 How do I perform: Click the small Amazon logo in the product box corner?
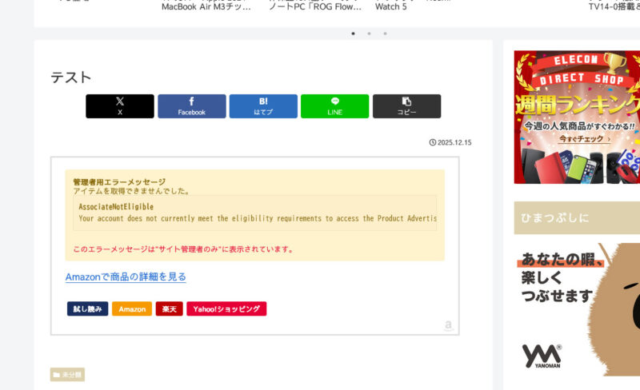coord(448,325)
